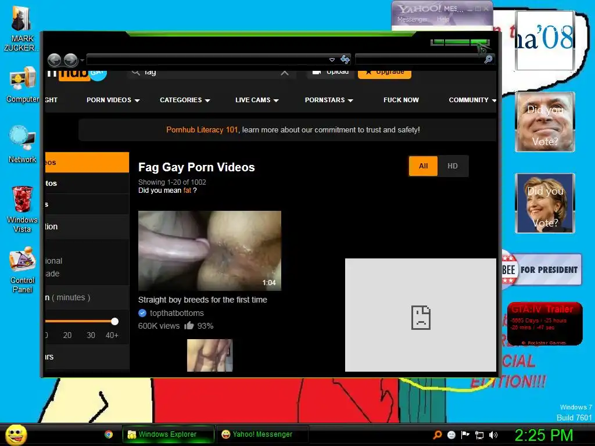This screenshot has height=446, width=595.
Task: Click the FOR PRESIDENT banner gadget
Action: (542, 269)
